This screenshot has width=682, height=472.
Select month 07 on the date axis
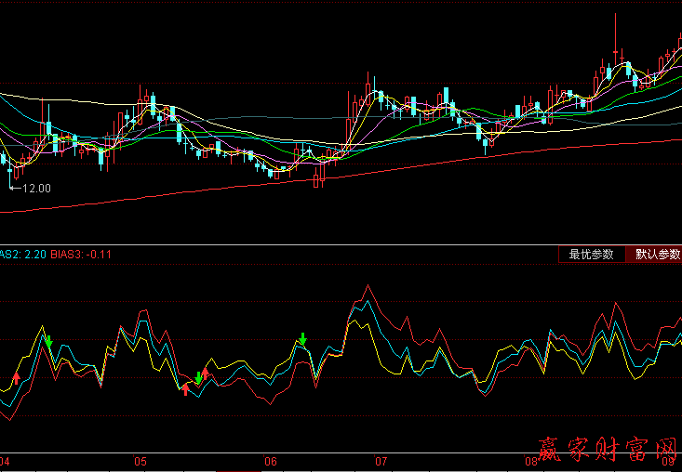(381, 461)
